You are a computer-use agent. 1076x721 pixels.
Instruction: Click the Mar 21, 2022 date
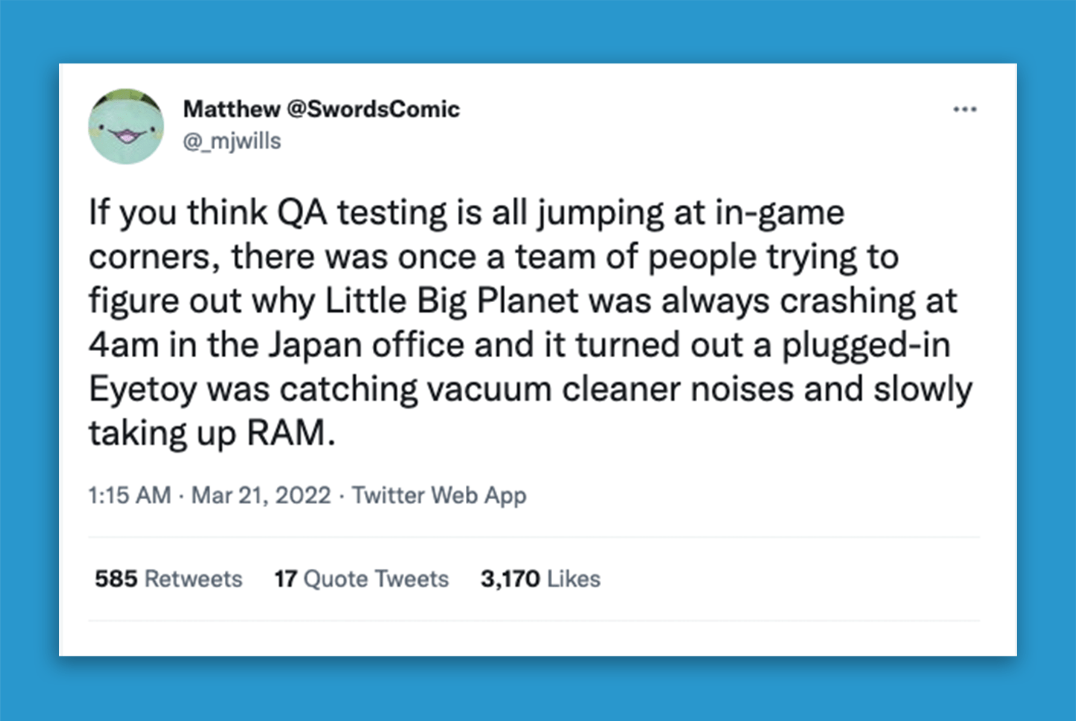click(x=261, y=496)
